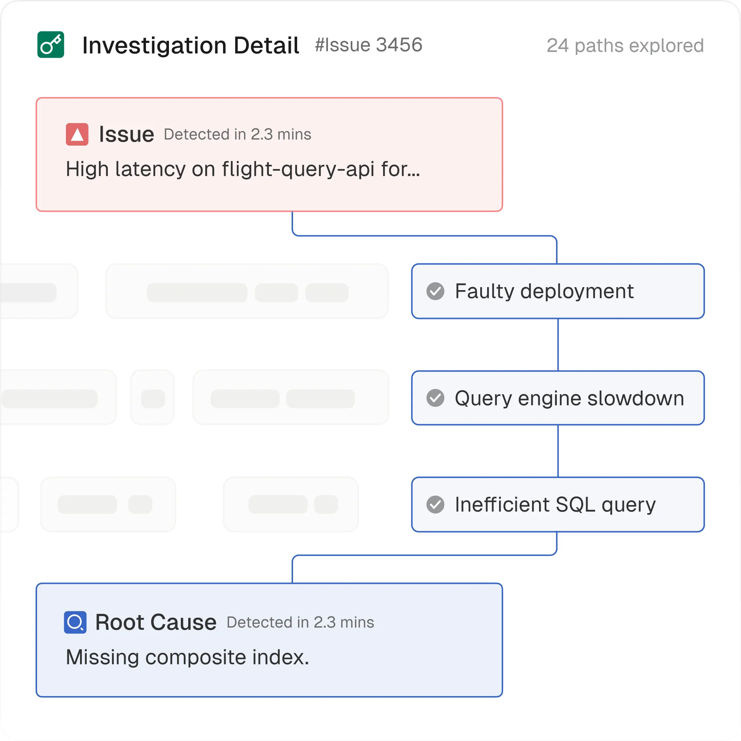Click Detected in 2.3 mins on the Issue card
Screen dimensions: 741x741
[237, 134]
